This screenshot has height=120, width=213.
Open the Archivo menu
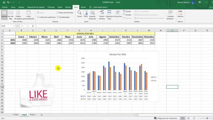tap(5, 7)
